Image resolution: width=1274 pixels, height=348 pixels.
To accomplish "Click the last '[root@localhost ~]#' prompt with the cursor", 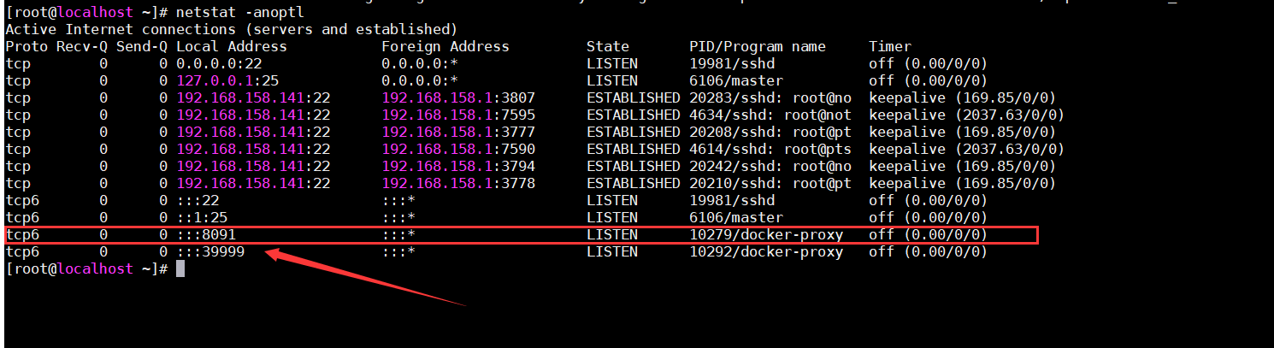I will pyautogui.click(x=86, y=269).
